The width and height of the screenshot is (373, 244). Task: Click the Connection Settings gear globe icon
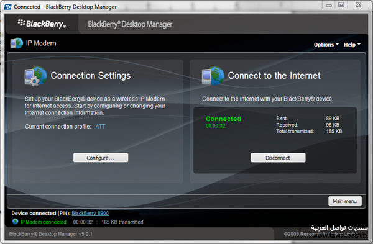[x=35, y=76]
